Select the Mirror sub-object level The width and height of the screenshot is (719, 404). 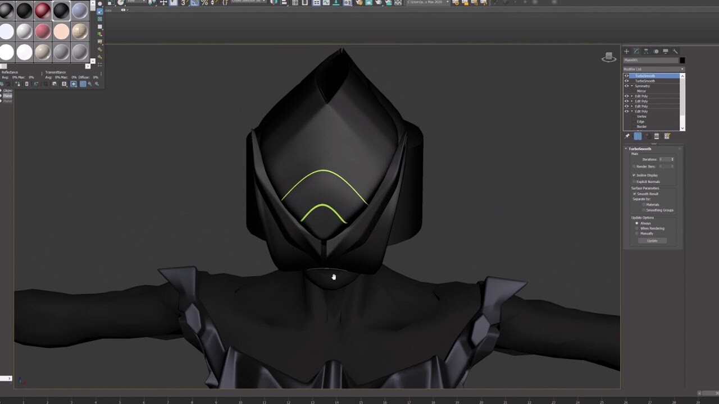(641, 91)
